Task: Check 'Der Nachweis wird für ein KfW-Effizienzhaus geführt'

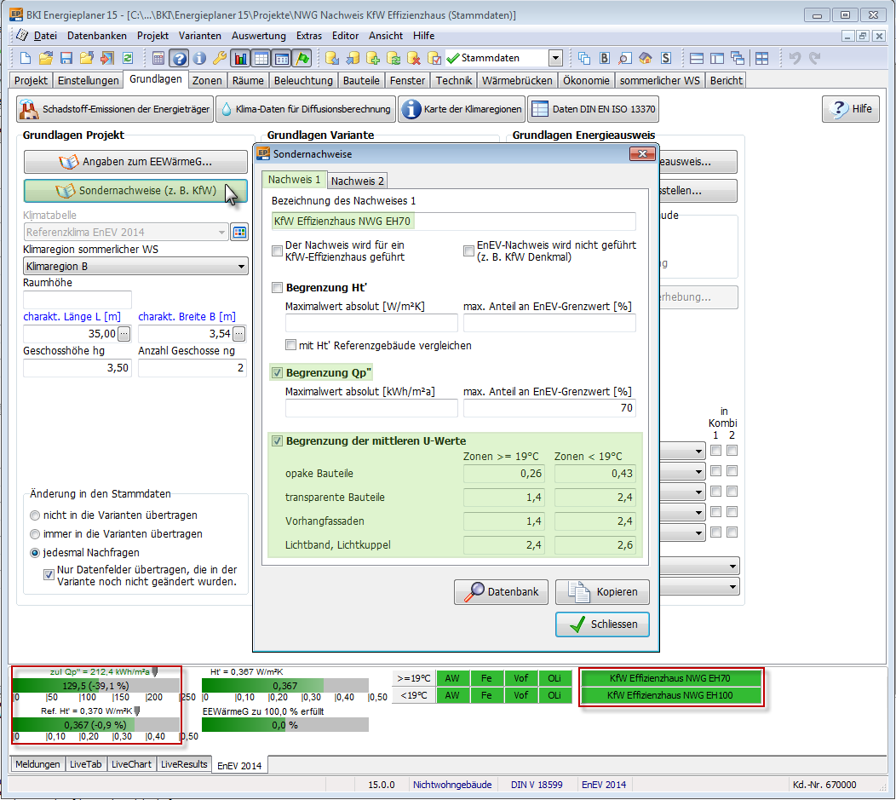Action: pos(277,250)
